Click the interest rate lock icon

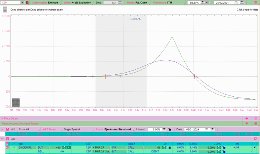(169, 130)
